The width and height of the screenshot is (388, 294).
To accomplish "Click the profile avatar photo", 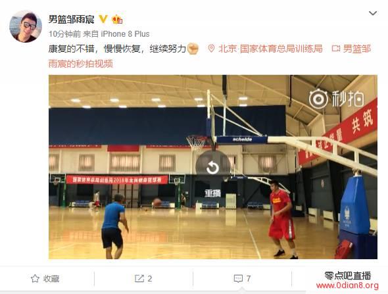I will 26,26.
